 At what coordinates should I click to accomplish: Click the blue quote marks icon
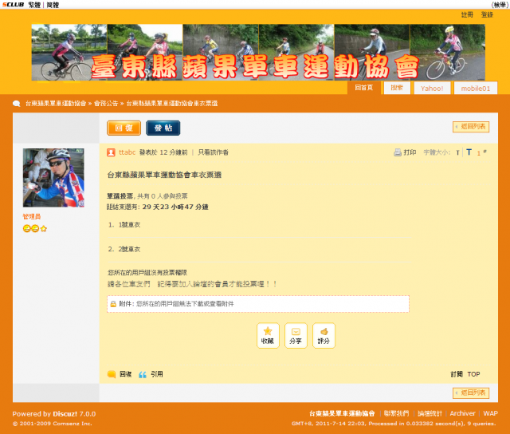click(x=143, y=374)
